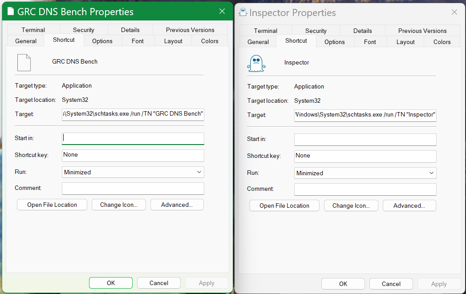Screen dimensions: 466x294
Task: Click Target field in Inspector Properties
Action: click(x=365, y=115)
